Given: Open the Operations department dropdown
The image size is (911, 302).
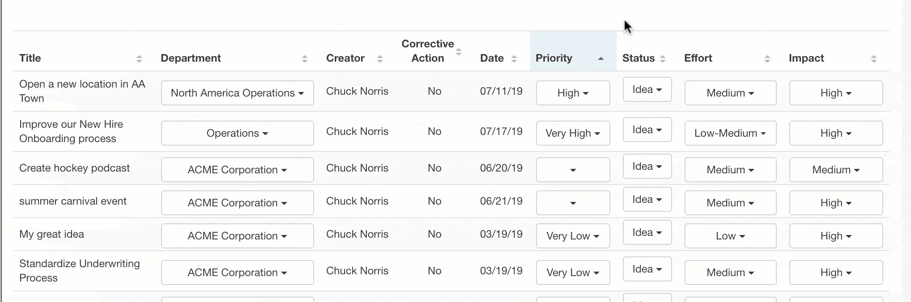Looking at the screenshot, I should 238,133.
